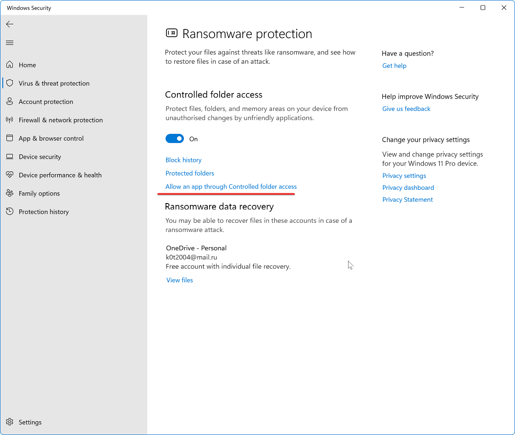Click the Device performance heart icon

click(10, 175)
